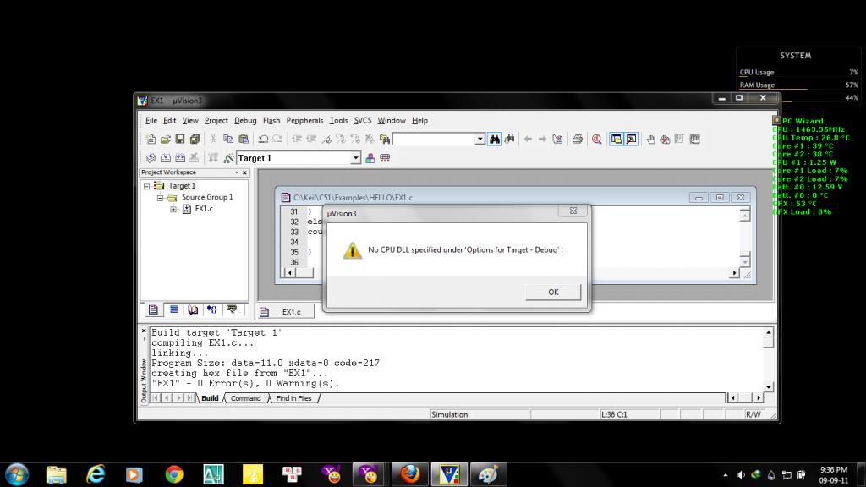Viewport: 866px width, 487px height.
Task: Open the Target 1 dropdown list
Action: tap(356, 158)
